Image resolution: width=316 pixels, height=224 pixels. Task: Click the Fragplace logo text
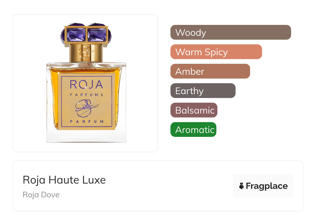click(267, 186)
